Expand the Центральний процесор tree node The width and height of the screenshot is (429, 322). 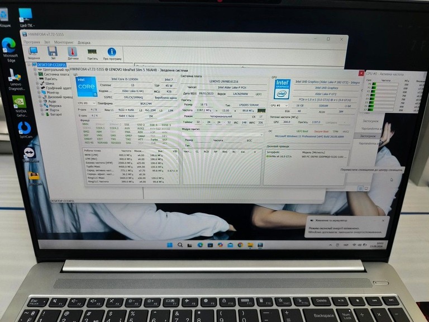pyautogui.click(x=35, y=69)
